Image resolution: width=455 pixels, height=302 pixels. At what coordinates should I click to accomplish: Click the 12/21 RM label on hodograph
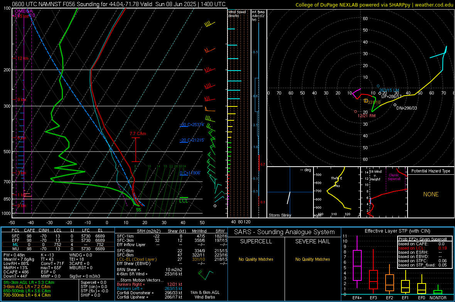pyautogui.click(x=366, y=116)
